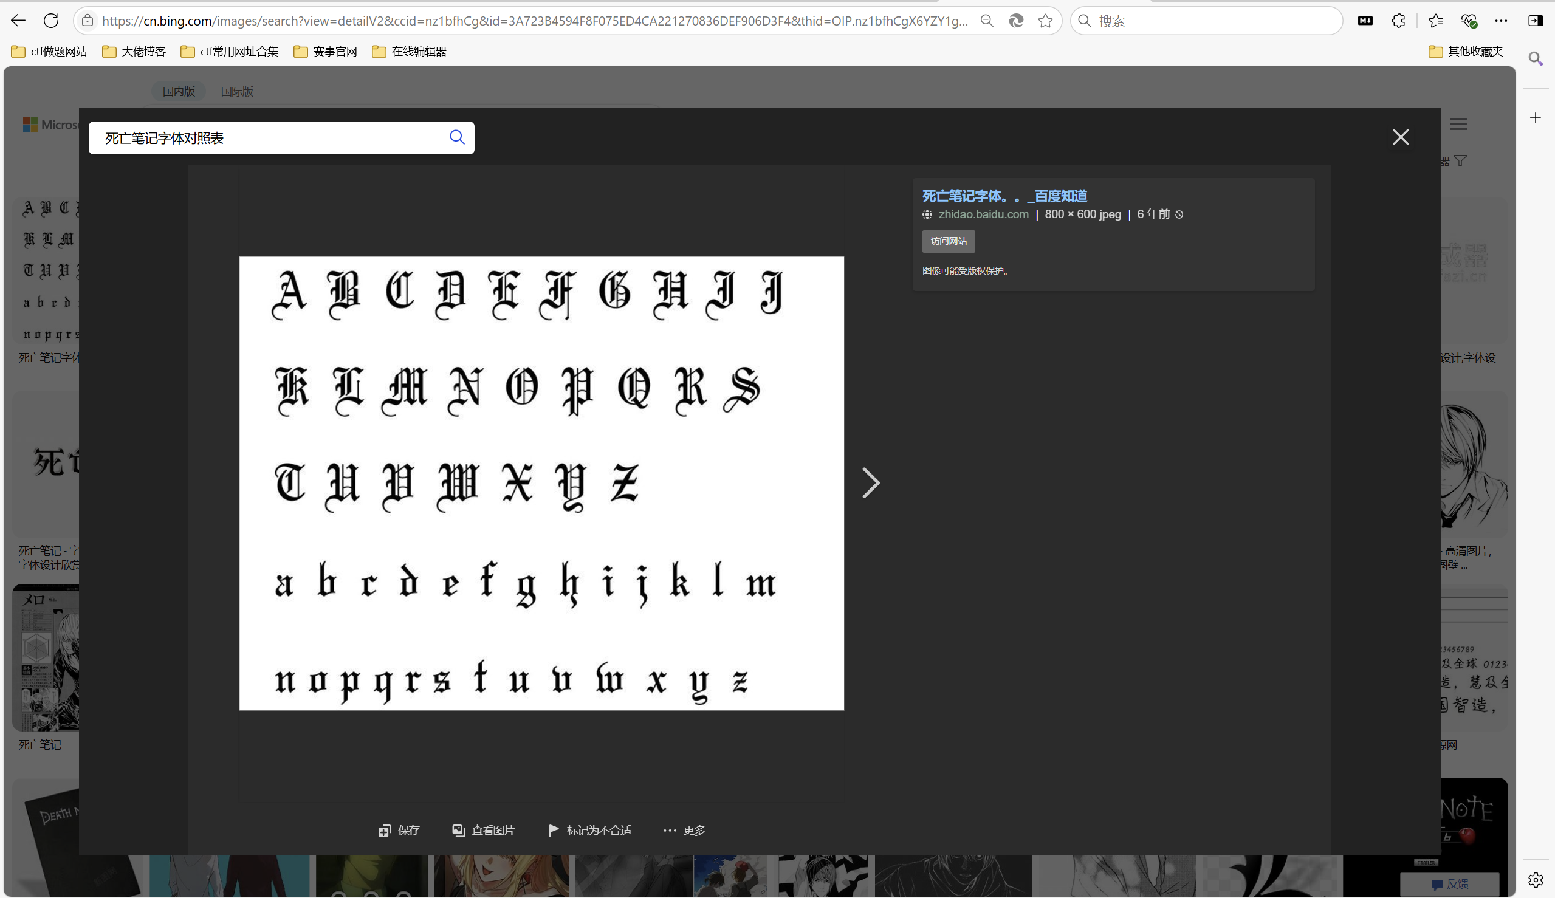
Task: Click the 死亡笔记 manga thumbnail at left
Action: coord(46,657)
